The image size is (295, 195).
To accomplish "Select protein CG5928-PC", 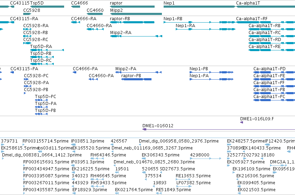I will click(x=36, y=76).
